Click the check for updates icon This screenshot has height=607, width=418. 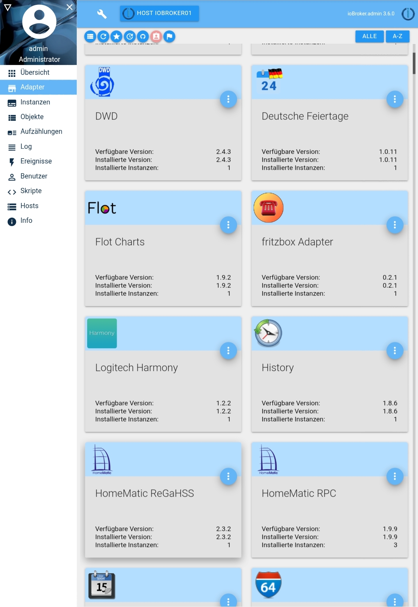click(130, 36)
